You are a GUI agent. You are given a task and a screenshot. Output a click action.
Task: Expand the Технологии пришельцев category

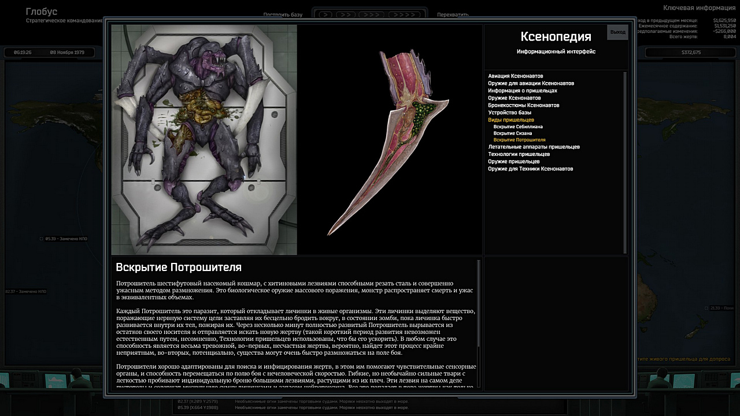coord(519,154)
